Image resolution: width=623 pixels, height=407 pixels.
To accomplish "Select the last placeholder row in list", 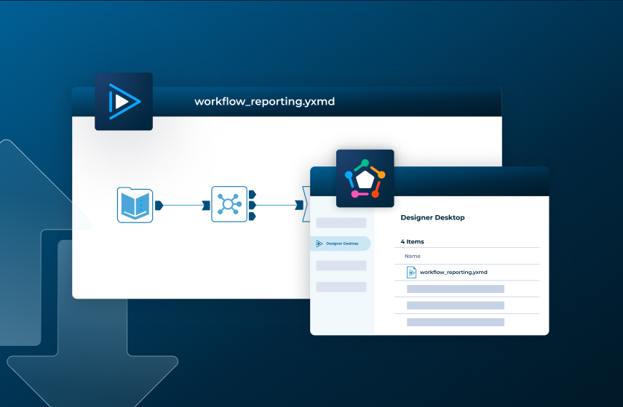I will pyautogui.click(x=455, y=322).
